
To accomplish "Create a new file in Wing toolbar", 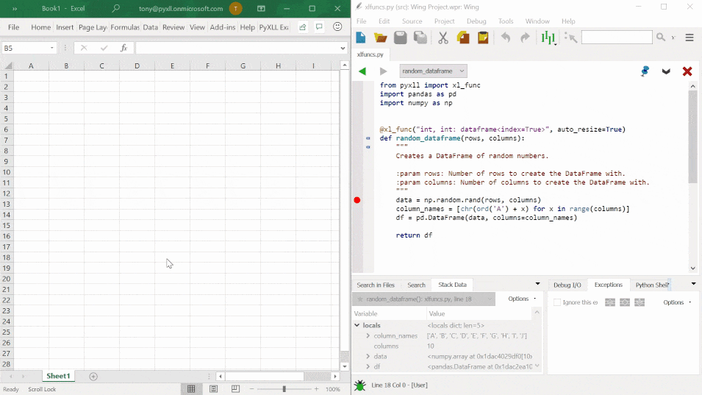I will click(x=361, y=38).
